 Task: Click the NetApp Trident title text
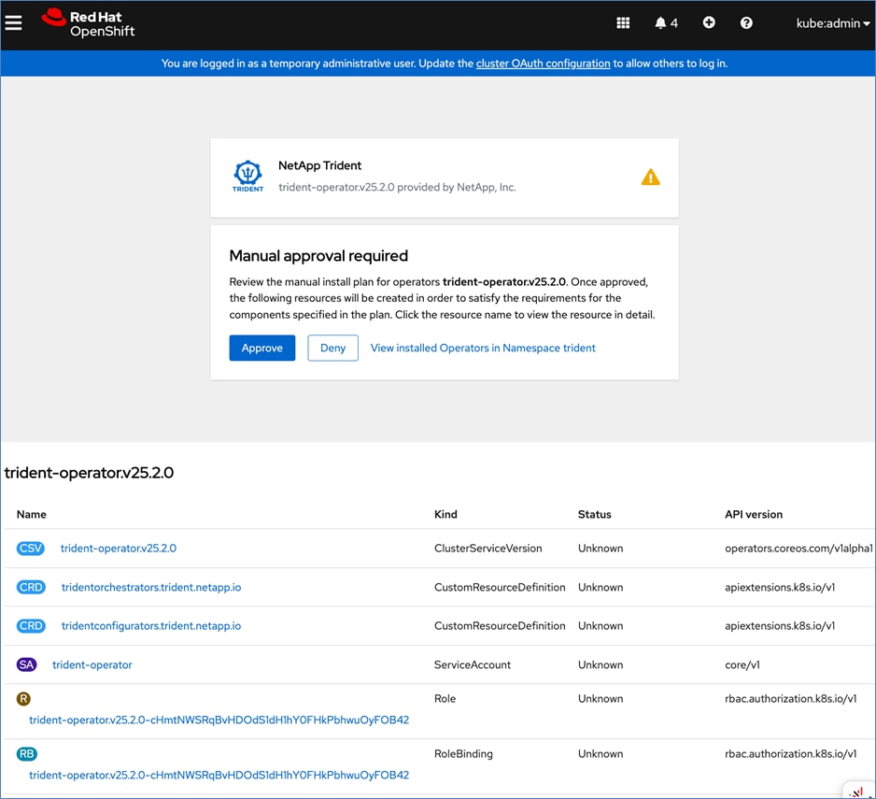[319, 165]
